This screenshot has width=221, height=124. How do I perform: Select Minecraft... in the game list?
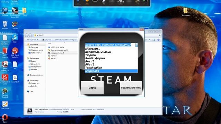click(x=111, y=49)
